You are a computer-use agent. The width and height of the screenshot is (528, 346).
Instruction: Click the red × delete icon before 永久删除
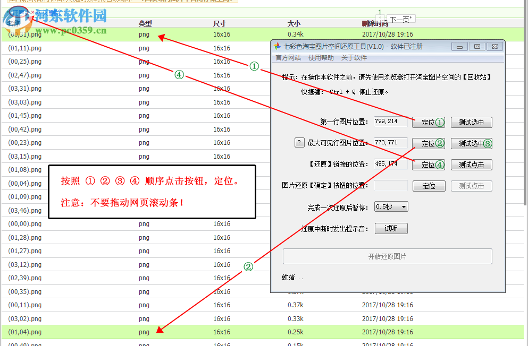[x=32, y=13]
